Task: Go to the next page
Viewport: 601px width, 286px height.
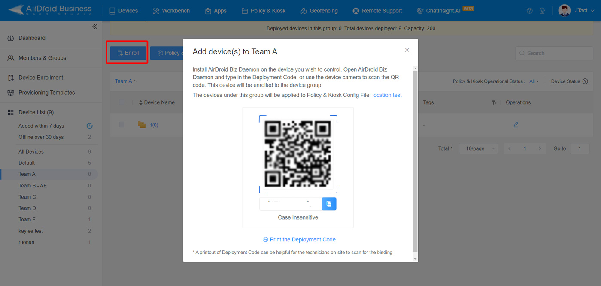Action: point(540,148)
